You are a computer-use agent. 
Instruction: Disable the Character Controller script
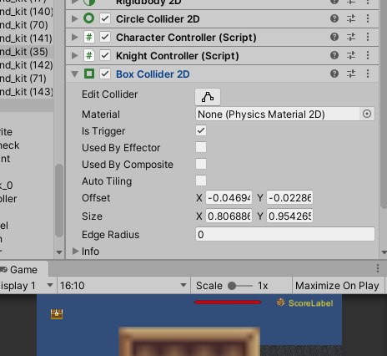point(105,37)
